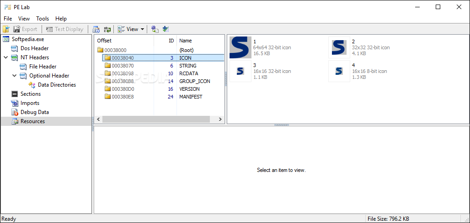Open the File menu
Viewport: 470px width, 223px height.
(8, 19)
